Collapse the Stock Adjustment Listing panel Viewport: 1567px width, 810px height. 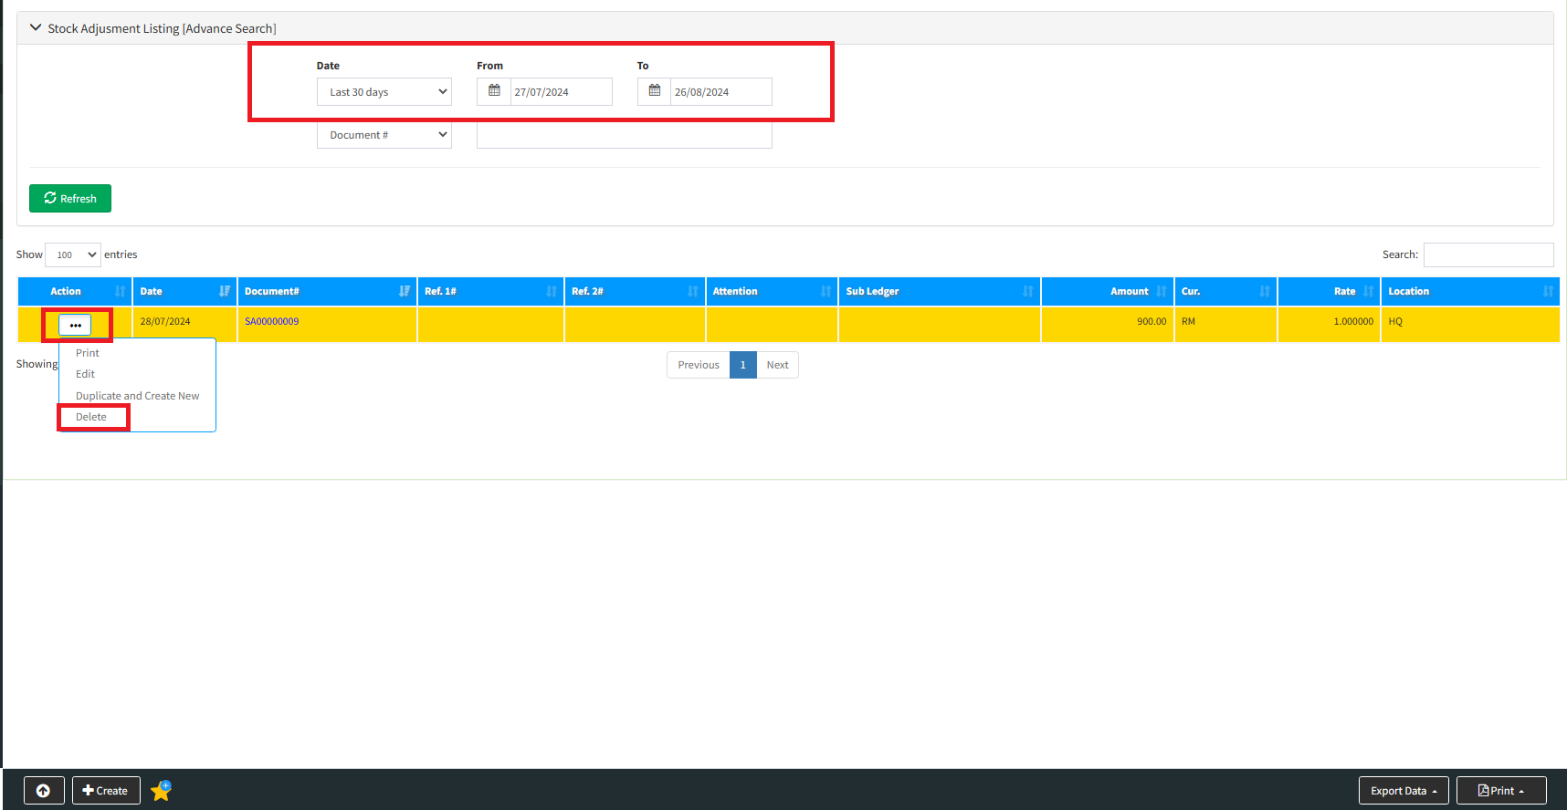point(37,28)
